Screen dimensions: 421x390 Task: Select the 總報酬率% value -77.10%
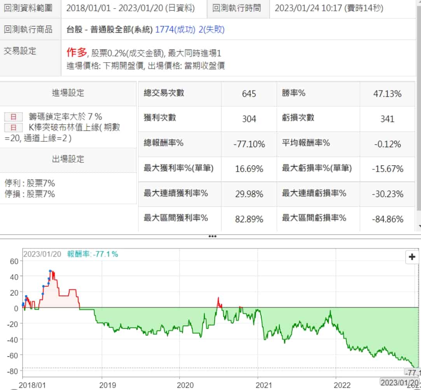coord(249,144)
